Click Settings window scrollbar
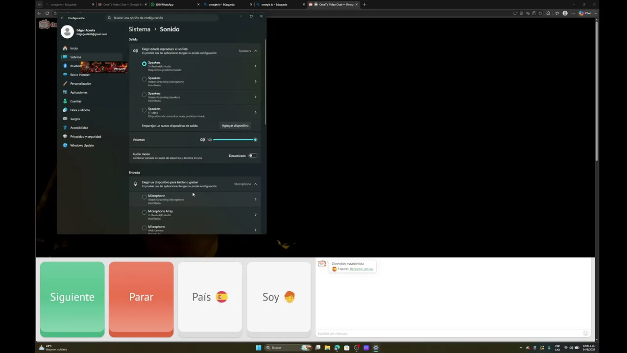The image size is (627, 353). tap(265, 81)
